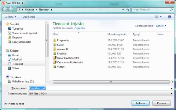Select Omat kuvatiedostot folder icon
The width and height of the screenshot is (176, 110).
tap(55, 58)
